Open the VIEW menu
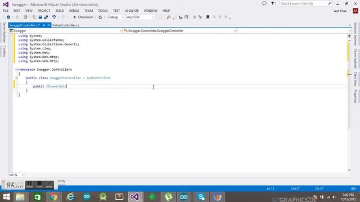Viewport: 360px width, 202px height. click(29, 11)
